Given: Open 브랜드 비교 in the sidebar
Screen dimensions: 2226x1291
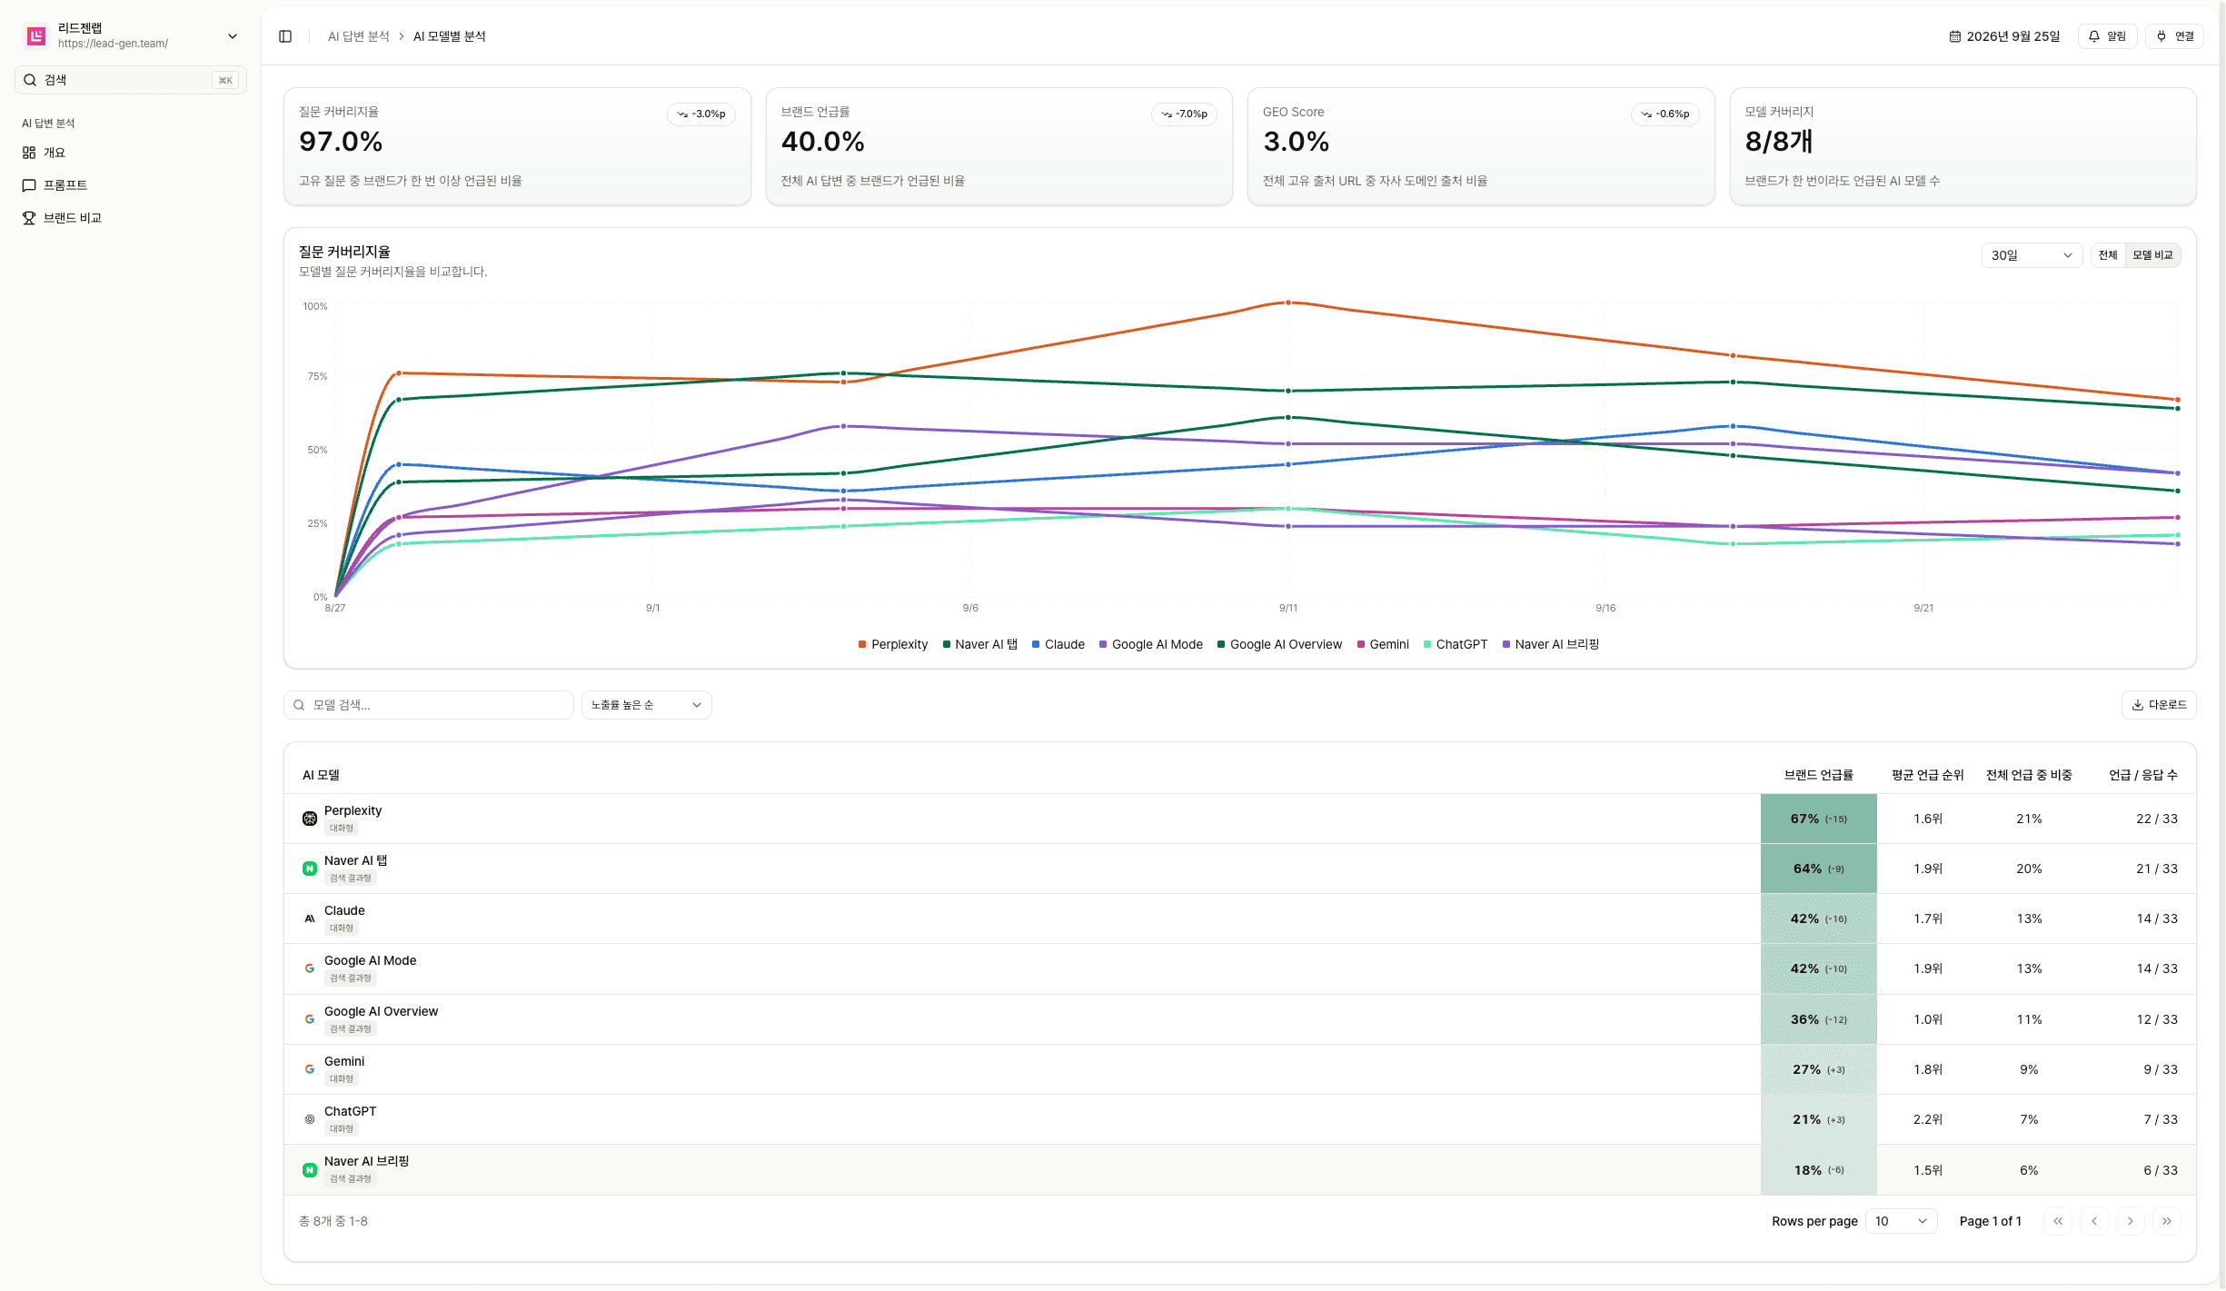Looking at the screenshot, I should point(131,218).
